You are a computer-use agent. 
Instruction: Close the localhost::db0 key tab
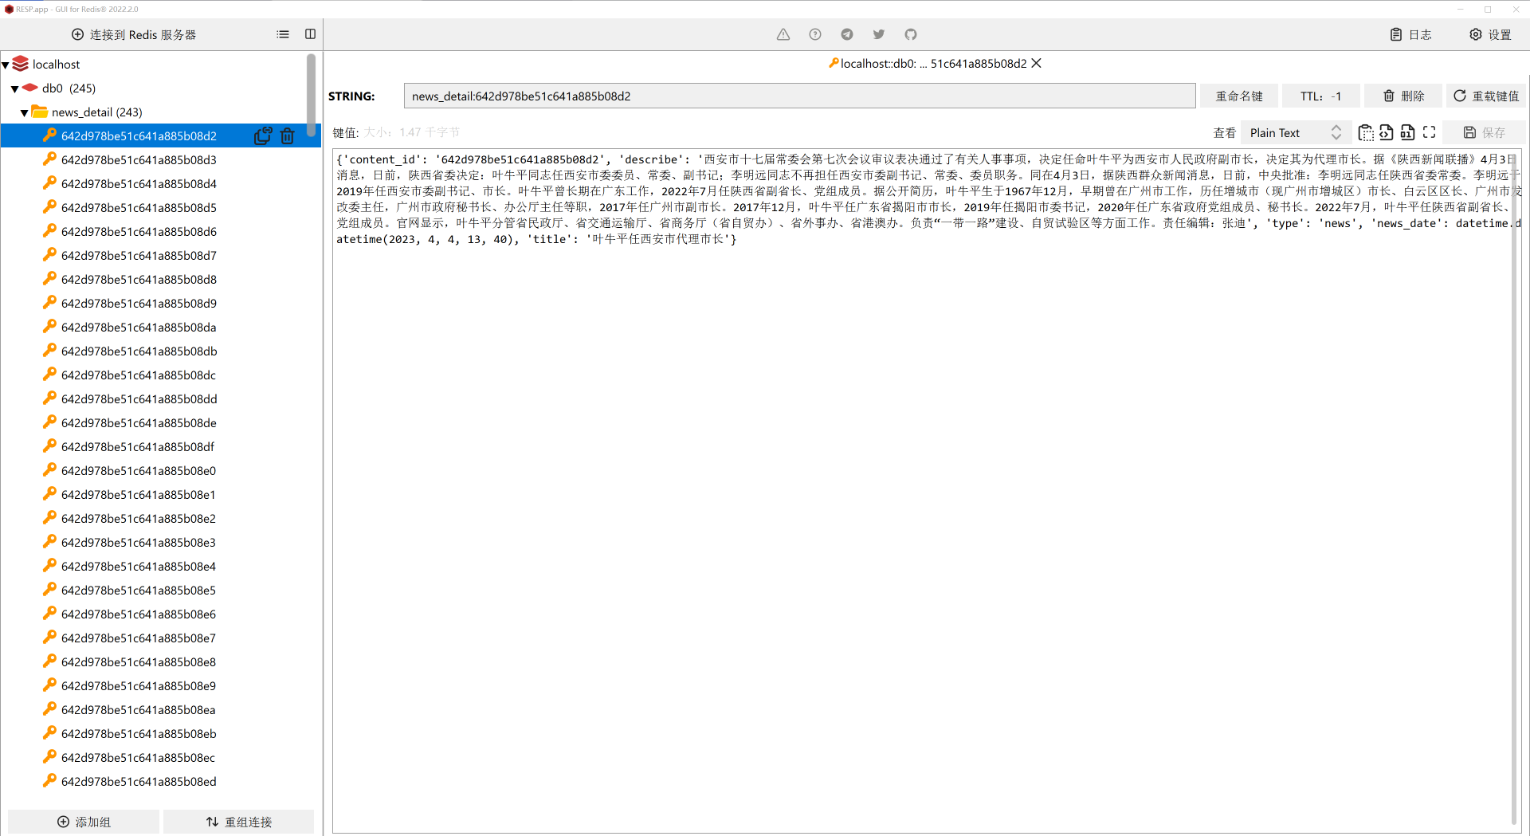point(1037,64)
